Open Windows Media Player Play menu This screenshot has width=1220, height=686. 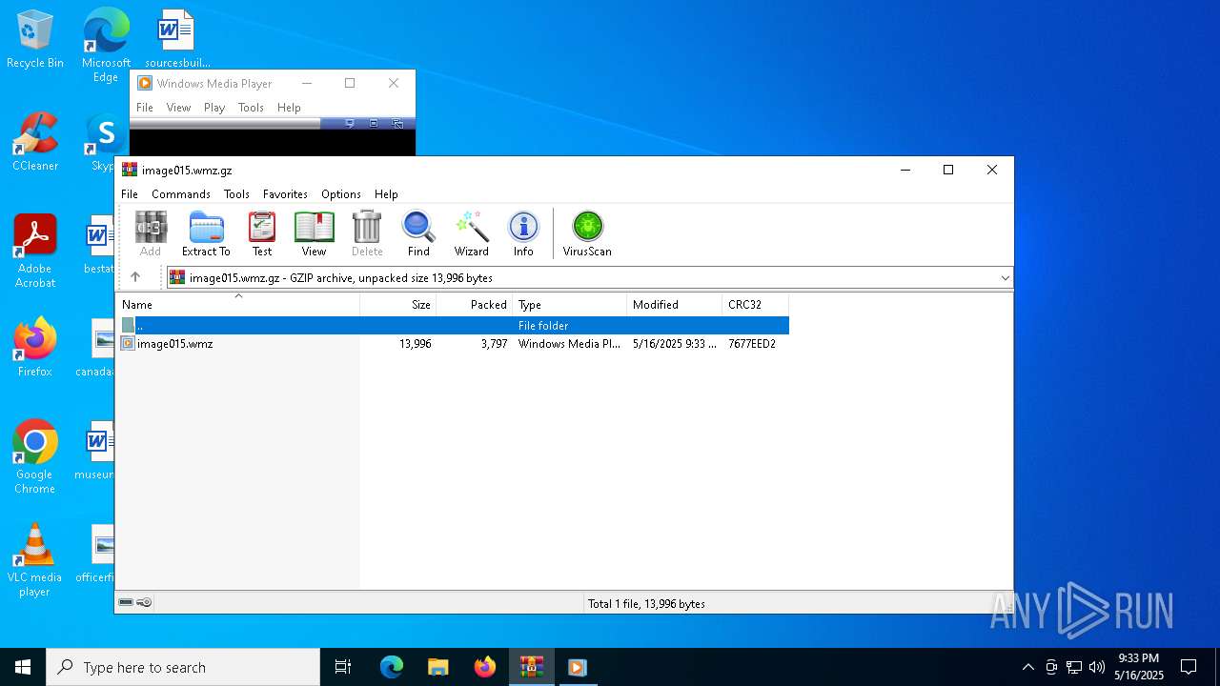214,108
